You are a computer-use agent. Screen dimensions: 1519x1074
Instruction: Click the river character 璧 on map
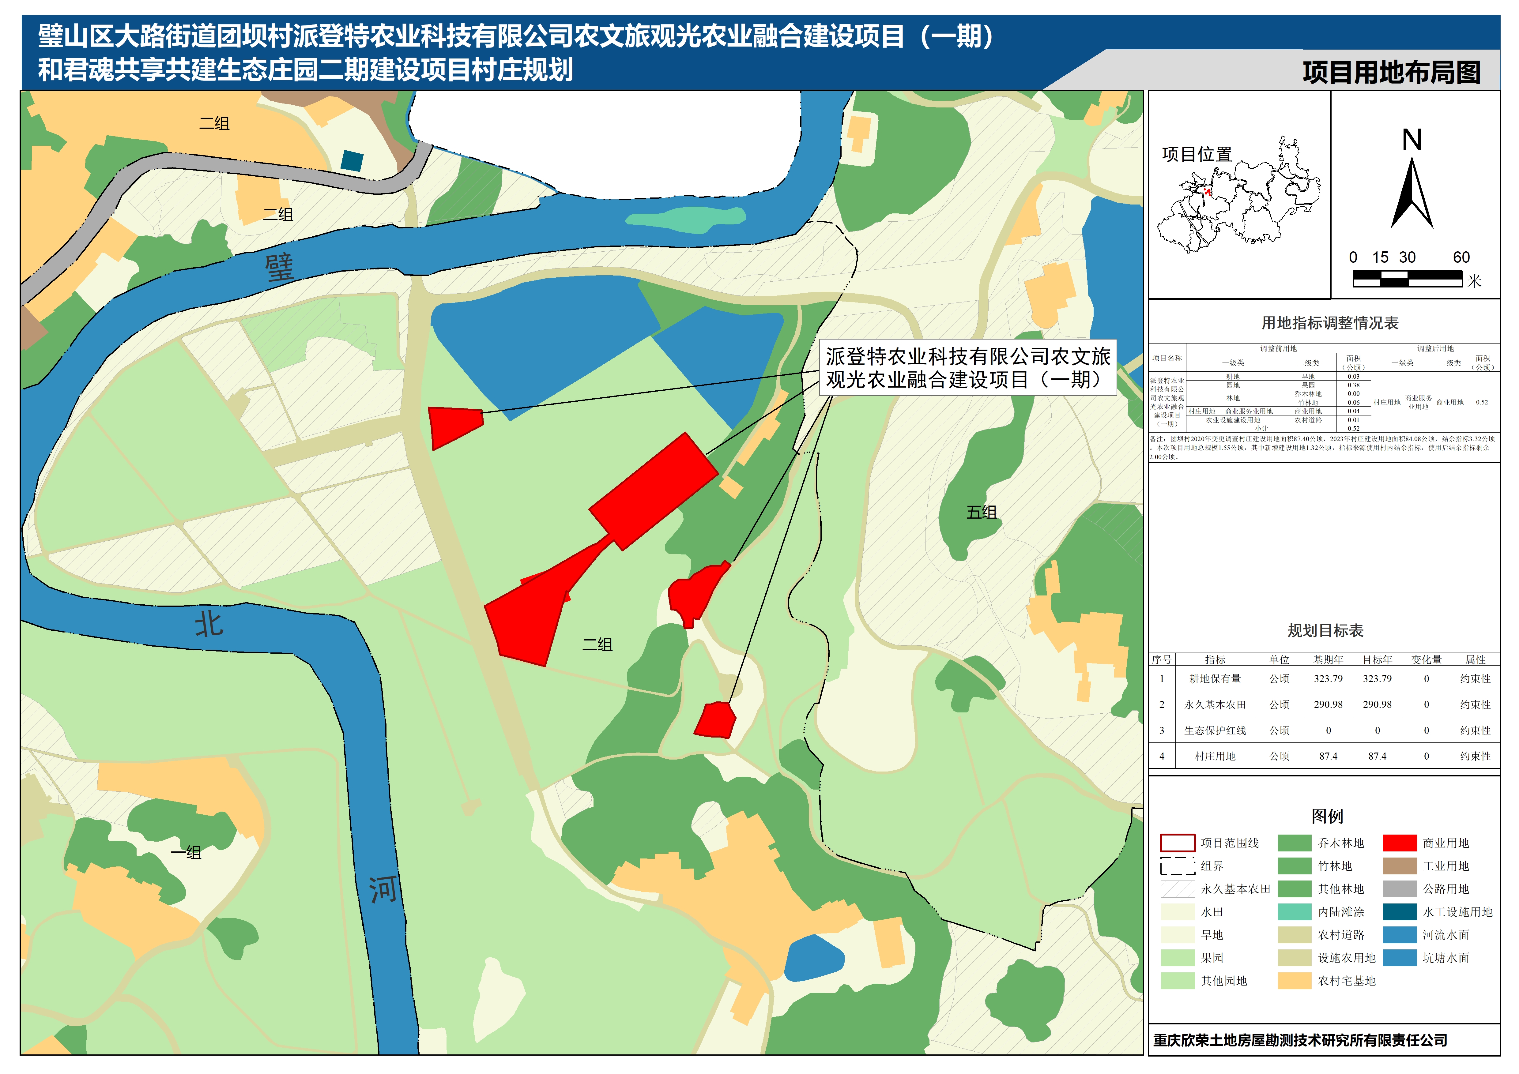click(279, 268)
